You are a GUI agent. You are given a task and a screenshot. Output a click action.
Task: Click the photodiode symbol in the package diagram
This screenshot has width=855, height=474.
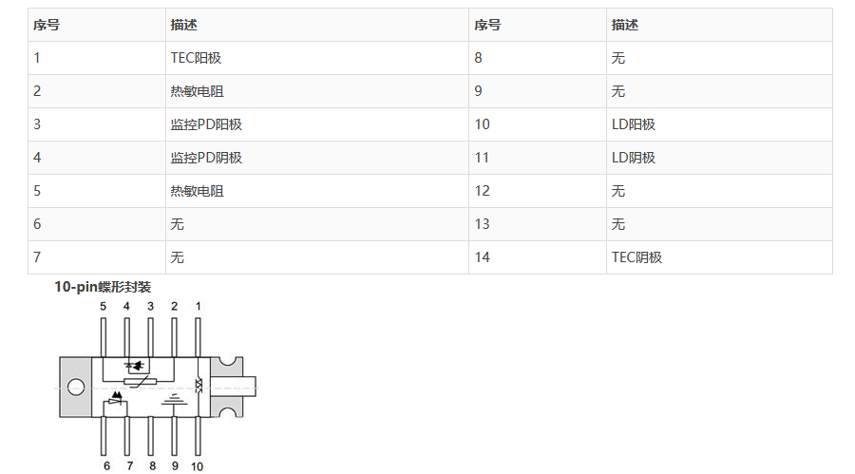[x=136, y=365]
